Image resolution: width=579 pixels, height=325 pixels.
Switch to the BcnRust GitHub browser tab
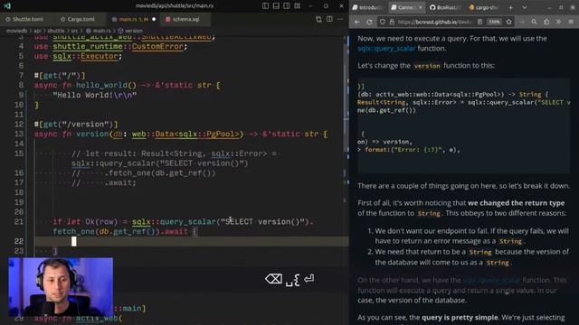click(x=444, y=7)
